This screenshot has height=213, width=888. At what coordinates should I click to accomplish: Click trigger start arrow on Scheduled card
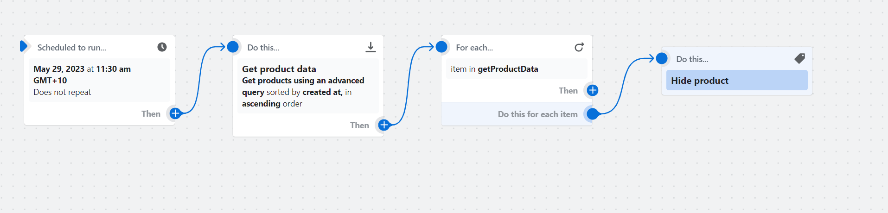pos(24,46)
